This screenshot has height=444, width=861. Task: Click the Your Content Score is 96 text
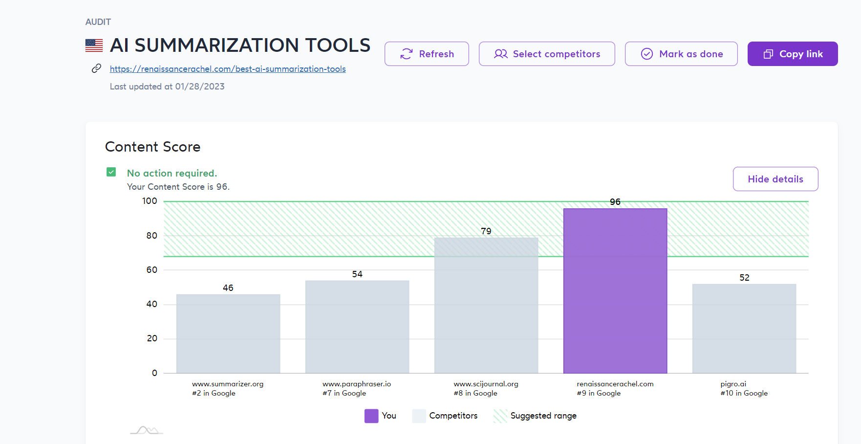point(178,187)
